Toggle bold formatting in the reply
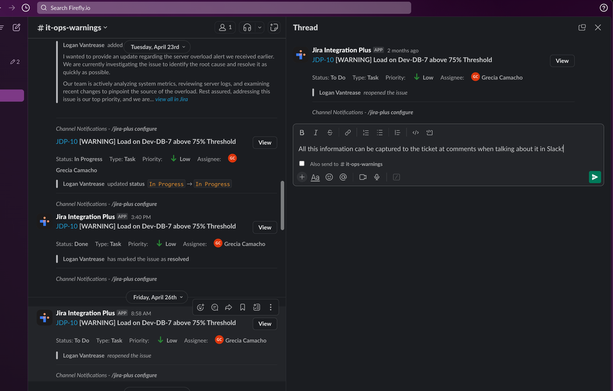The height and width of the screenshot is (391, 613). tap(301, 132)
